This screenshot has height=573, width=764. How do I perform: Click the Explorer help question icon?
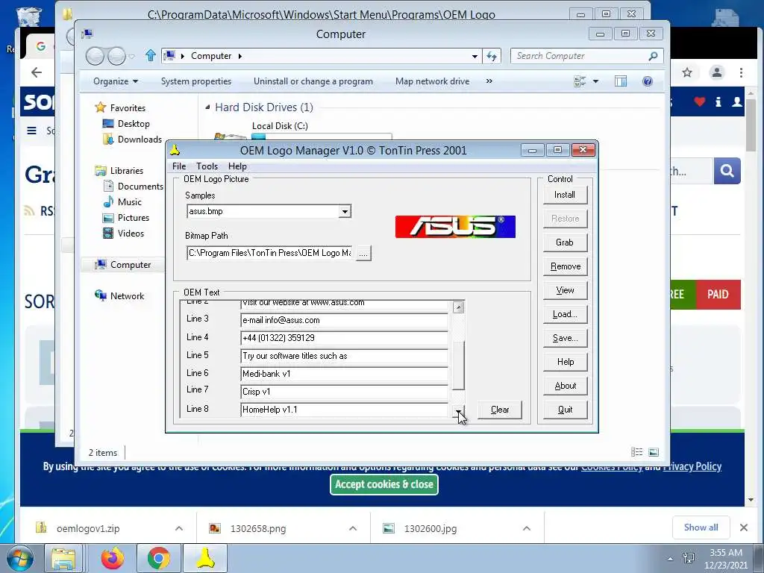pos(647,81)
